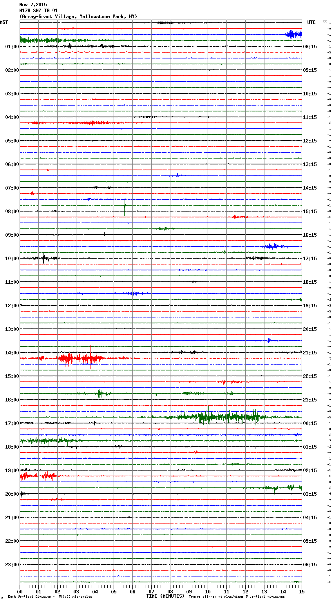This screenshot has height=602, width=333.
Task: Select the '06:00' MST hour label
Action: tap(12, 164)
